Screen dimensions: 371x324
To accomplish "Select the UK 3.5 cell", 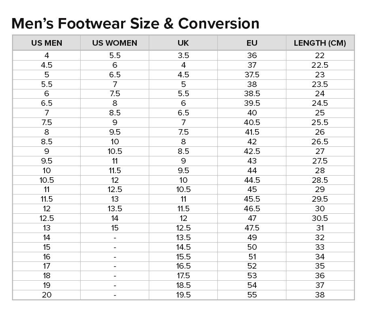I will tap(183, 56).
